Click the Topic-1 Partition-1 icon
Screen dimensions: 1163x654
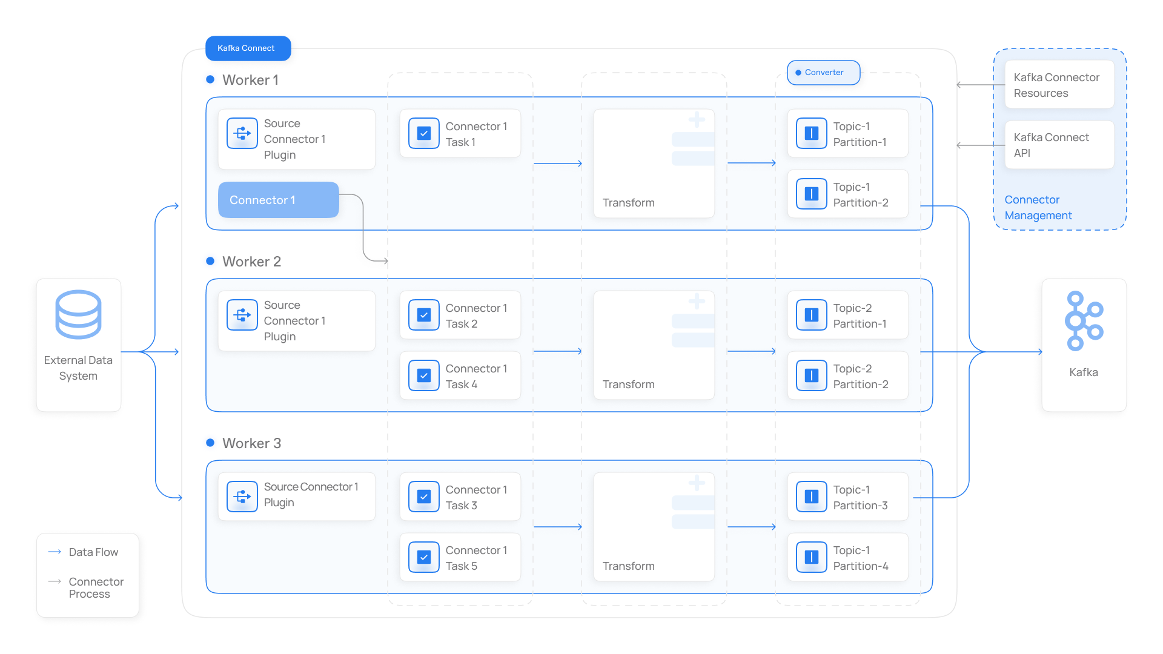[812, 133]
